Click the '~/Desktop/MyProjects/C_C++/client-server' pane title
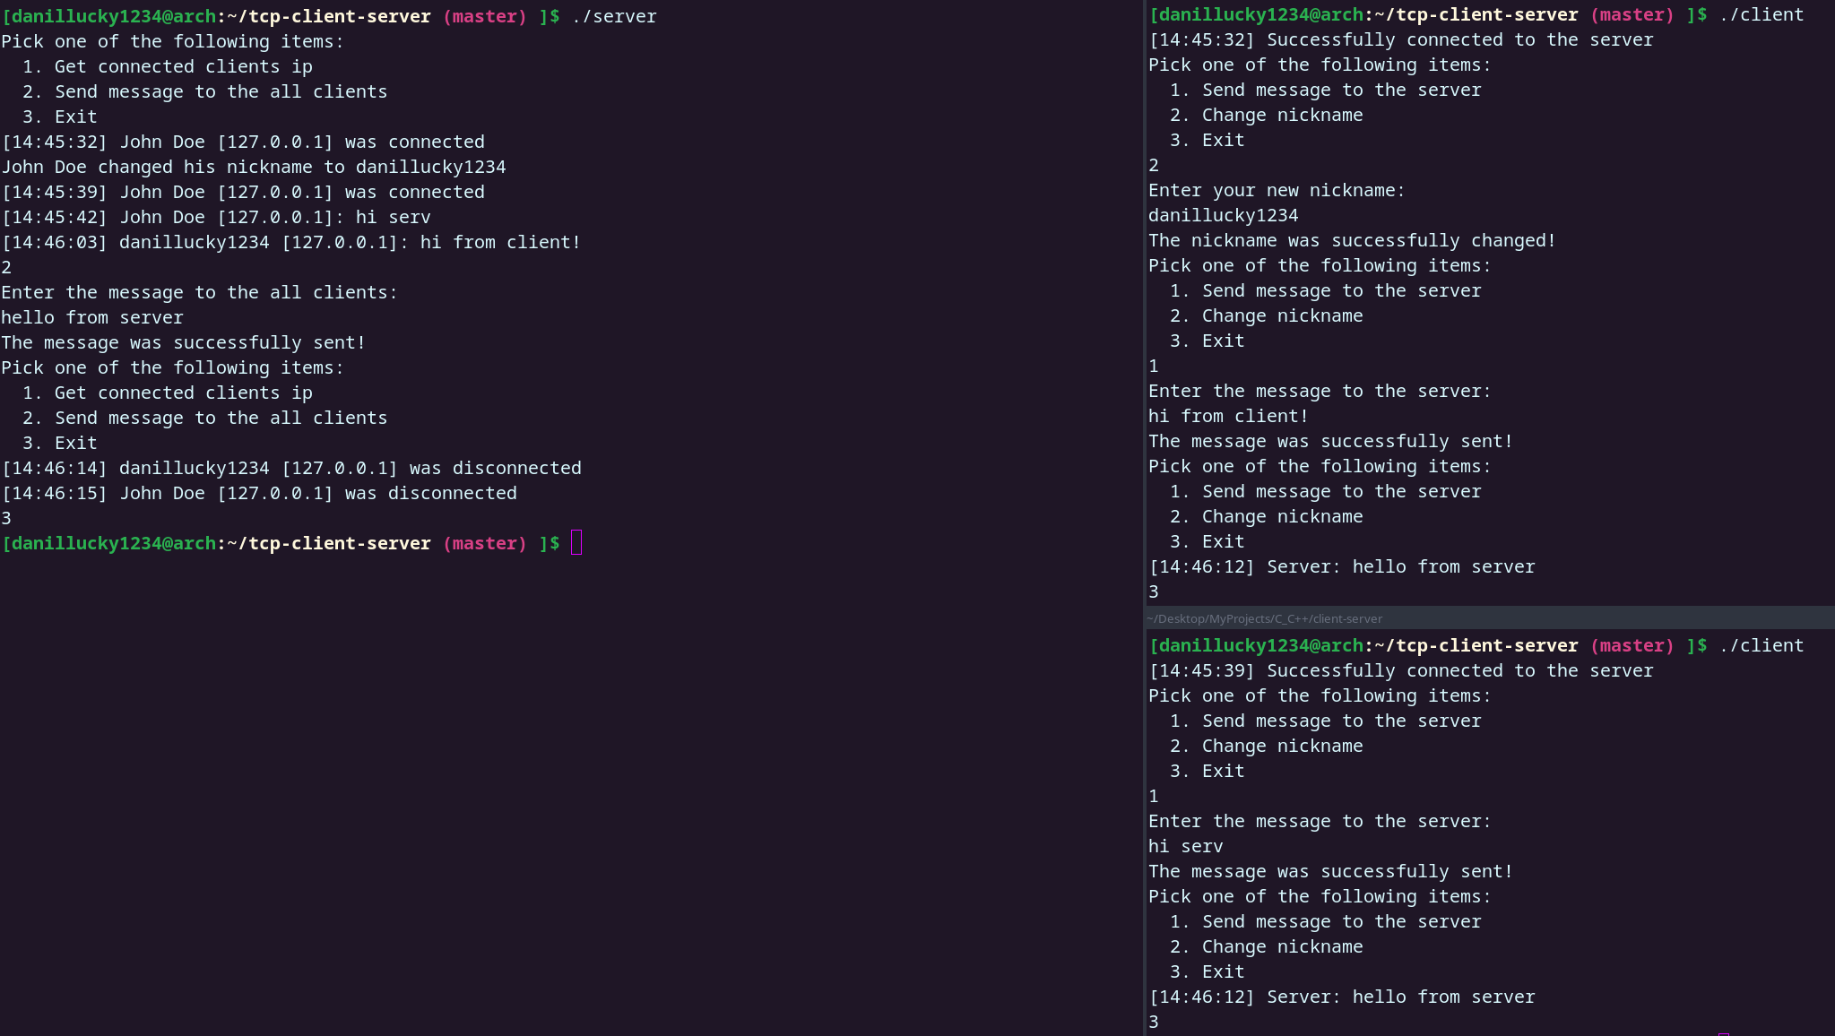1835x1036 pixels. point(1265,618)
